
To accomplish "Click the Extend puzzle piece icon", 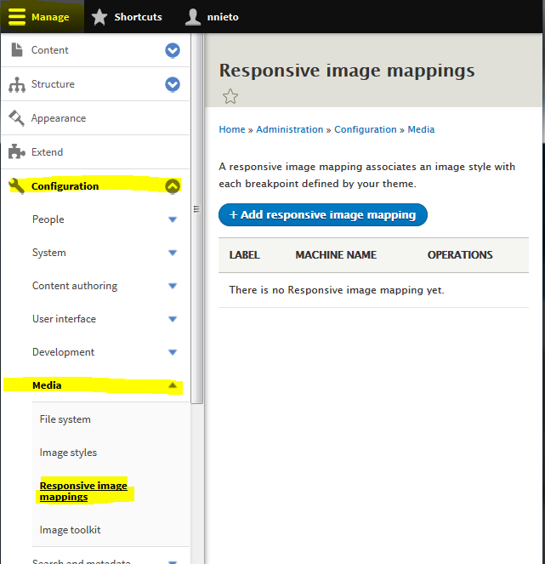I will [16, 151].
